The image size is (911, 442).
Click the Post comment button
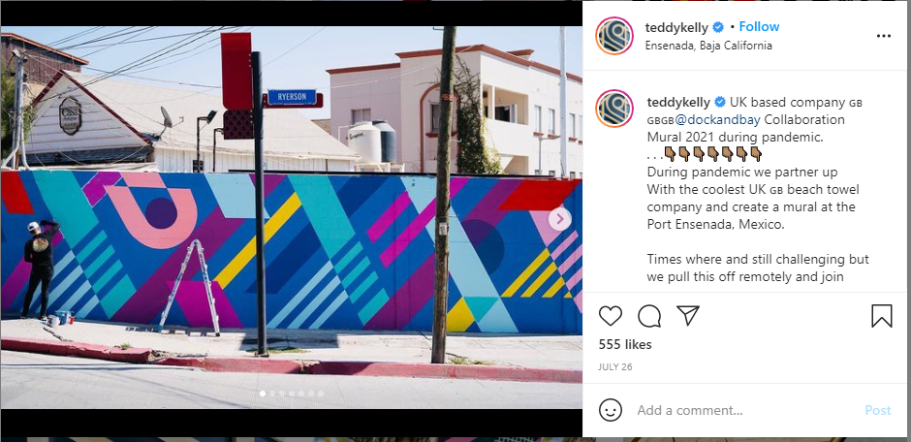coord(877,411)
